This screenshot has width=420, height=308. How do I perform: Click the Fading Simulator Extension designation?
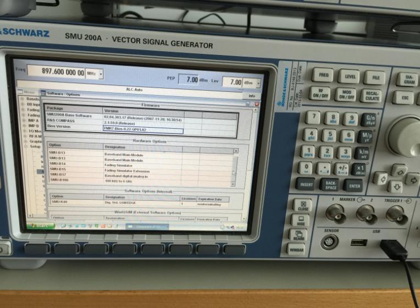tap(127, 170)
